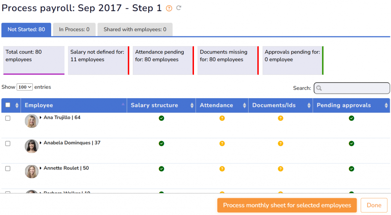The image size is (391, 215).
Task: Click Anabela Dominques' documents question icon
Action: tap(280, 144)
